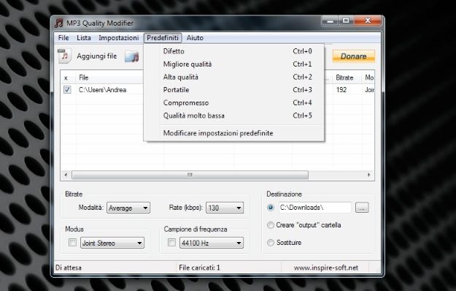Choose the Alta qualità preset

coord(233,77)
